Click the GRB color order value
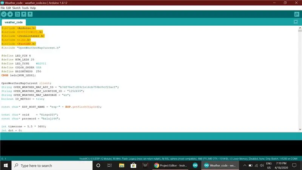Image resolution: width=302 pixels, height=170 pixels. (39, 68)
